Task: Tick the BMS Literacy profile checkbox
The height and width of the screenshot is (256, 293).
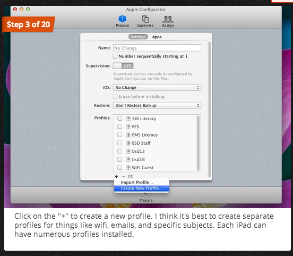Action: coord(119,135)
